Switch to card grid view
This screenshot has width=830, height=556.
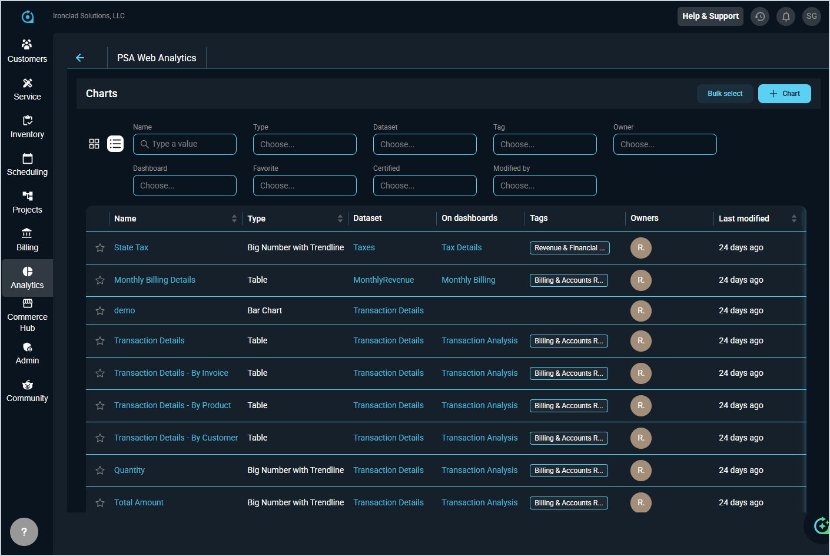click(x=94, y=144)
